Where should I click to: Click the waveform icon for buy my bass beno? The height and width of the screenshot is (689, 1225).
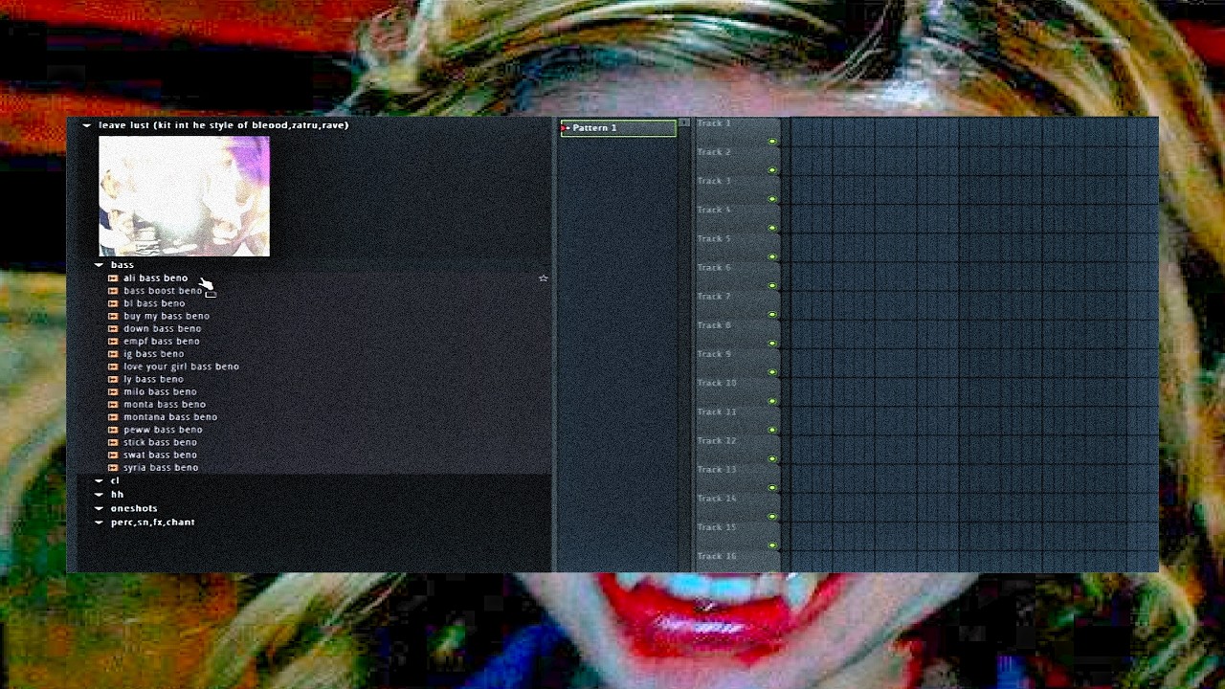[x=113, y=316]
